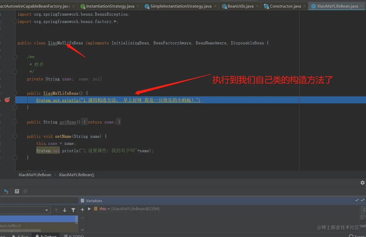366x237 pixels.
Task: Close the InstantiationStrategy.java tab
Action: (x=138, y=6)
